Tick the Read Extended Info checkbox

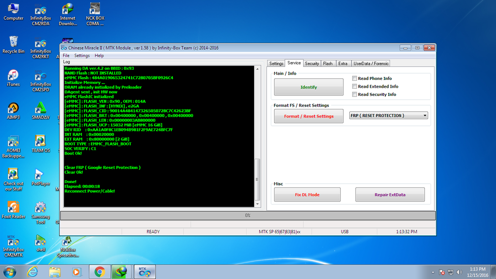pyautogui.click(x=355, y=87)
